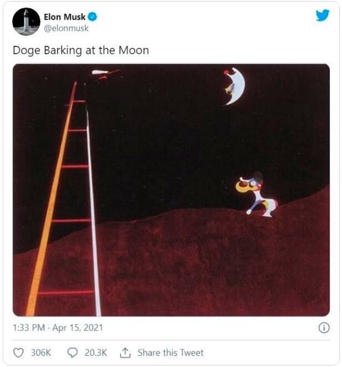Open the info circle icon
The height and width of the screenshot is (367, 342).
324,328
